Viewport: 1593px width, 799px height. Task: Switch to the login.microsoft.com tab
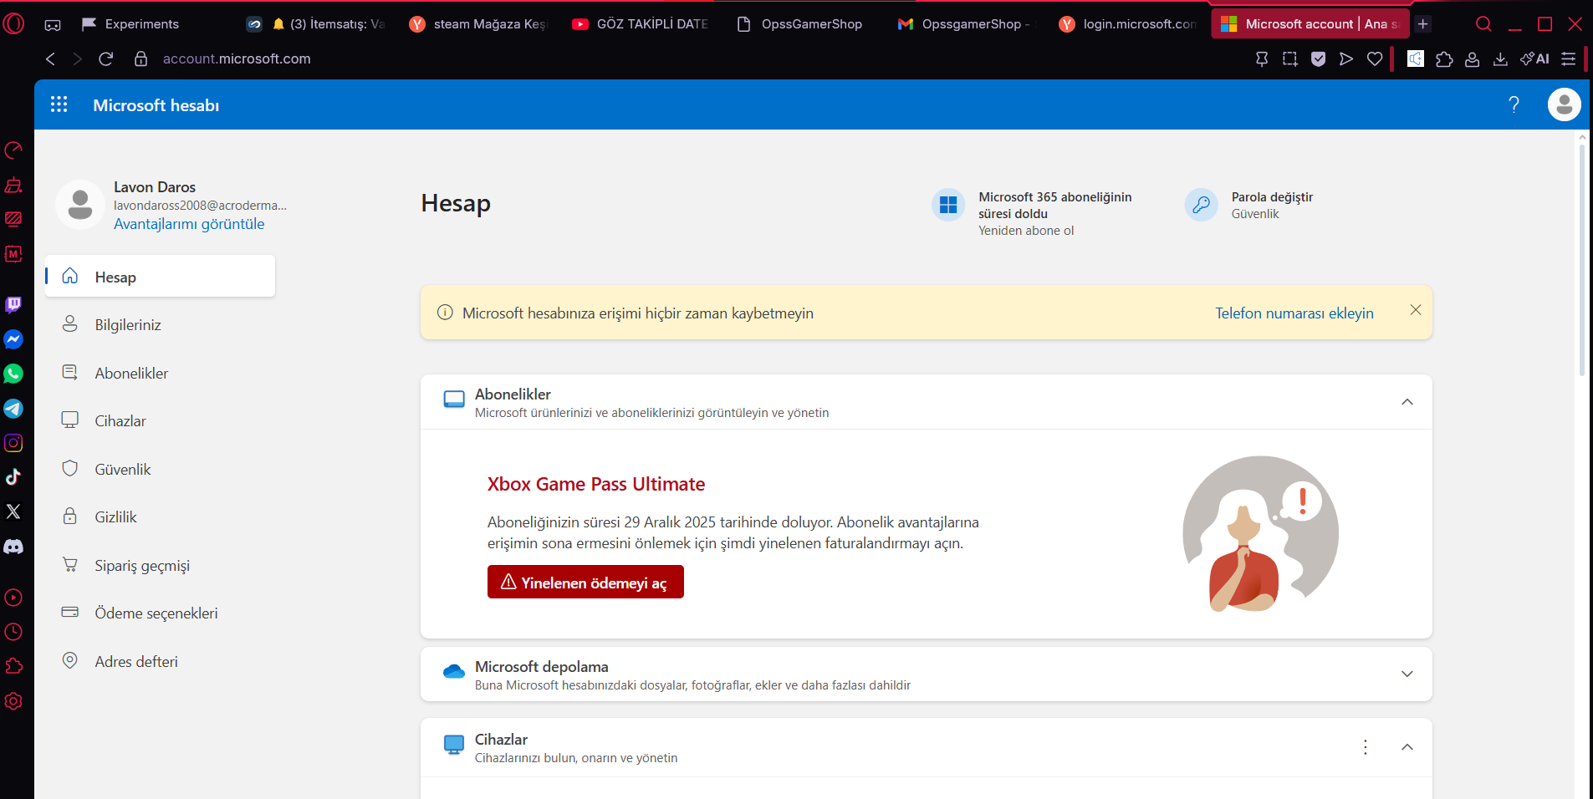coord(1128,24)
